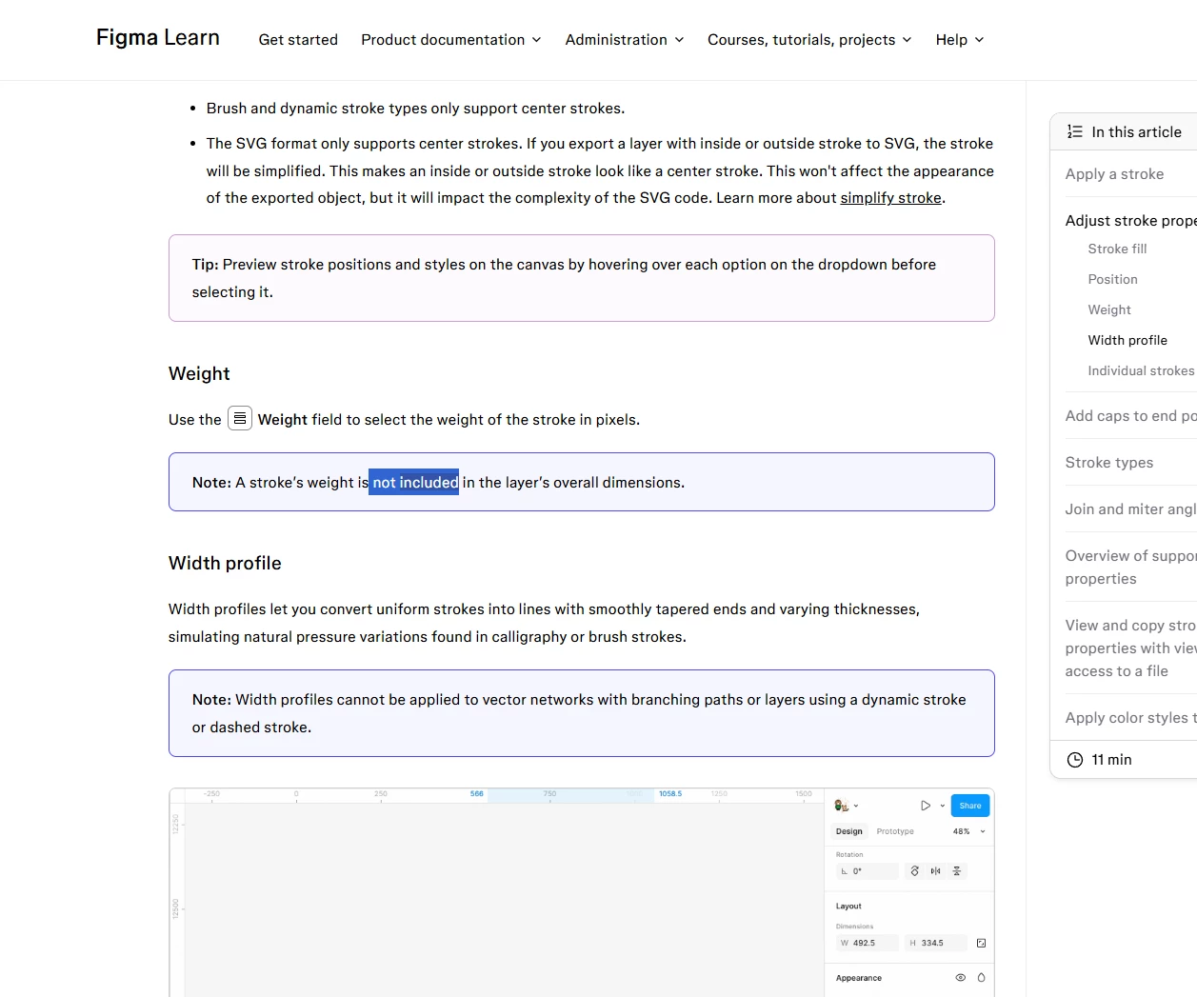Click the table of contents list icon
Viewport: 1197px width, 997px height.
coord(1074,132)
